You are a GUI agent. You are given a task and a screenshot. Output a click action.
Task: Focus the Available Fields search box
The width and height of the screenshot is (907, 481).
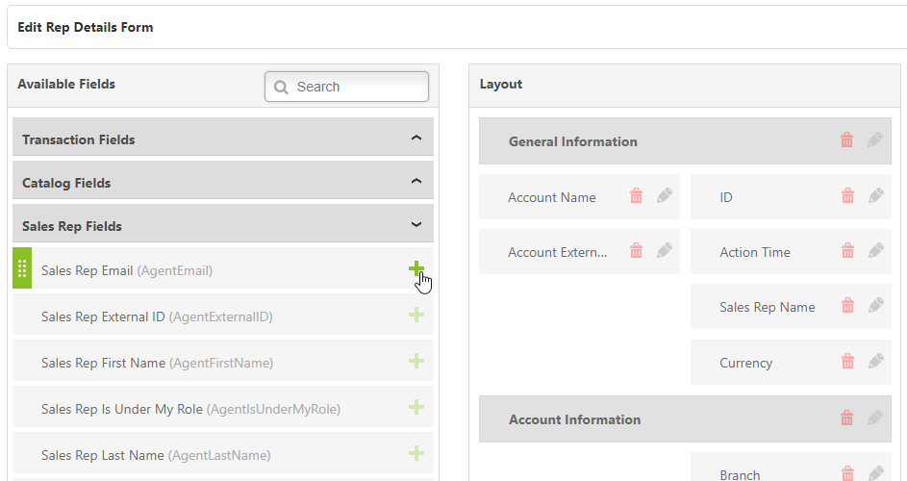point(346,87)
